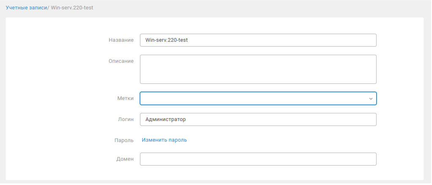The height and width of the screenshot is (185, 432).
Task: Click the Домен field label
Action: [x=125, y=159]
